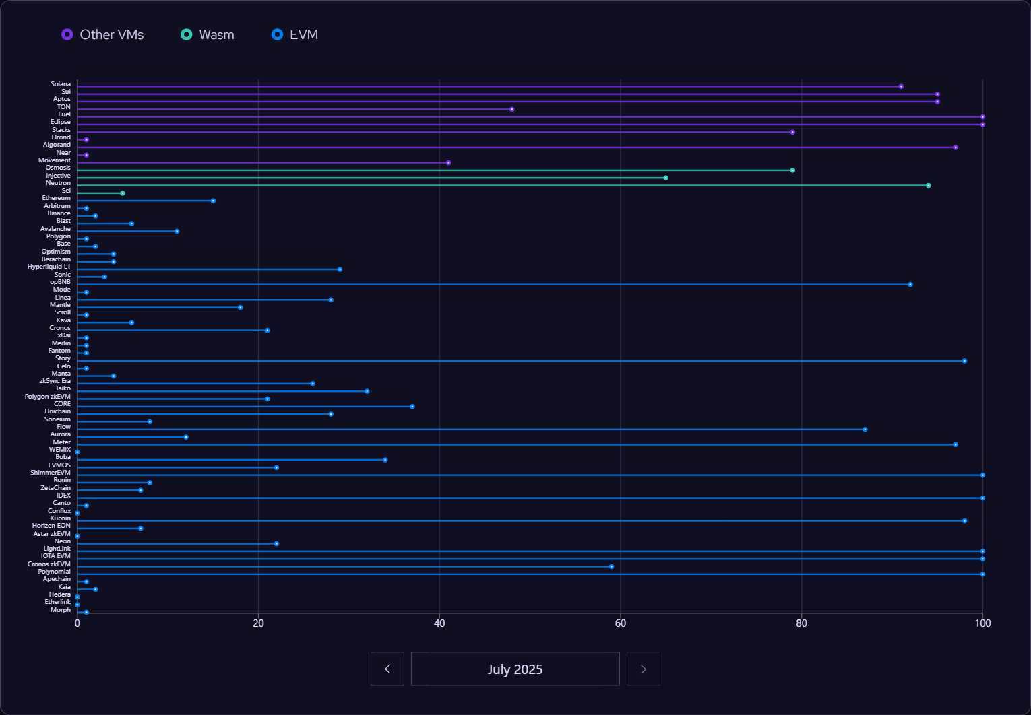Click the Sui axis label
The image size is (1031, 715).
(x=66, y=92)
